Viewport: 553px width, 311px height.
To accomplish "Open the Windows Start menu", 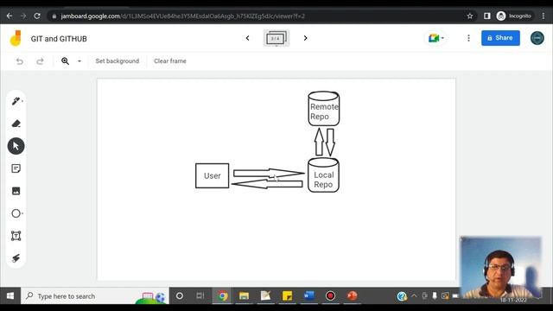I will (x=10, y=295).
